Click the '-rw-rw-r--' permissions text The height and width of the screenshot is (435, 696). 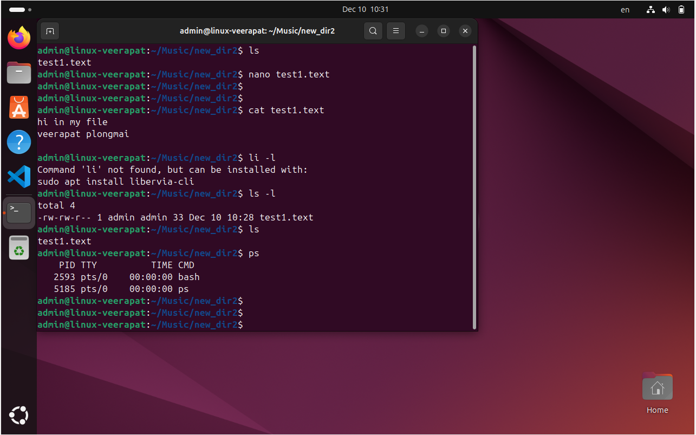(64, 217)
